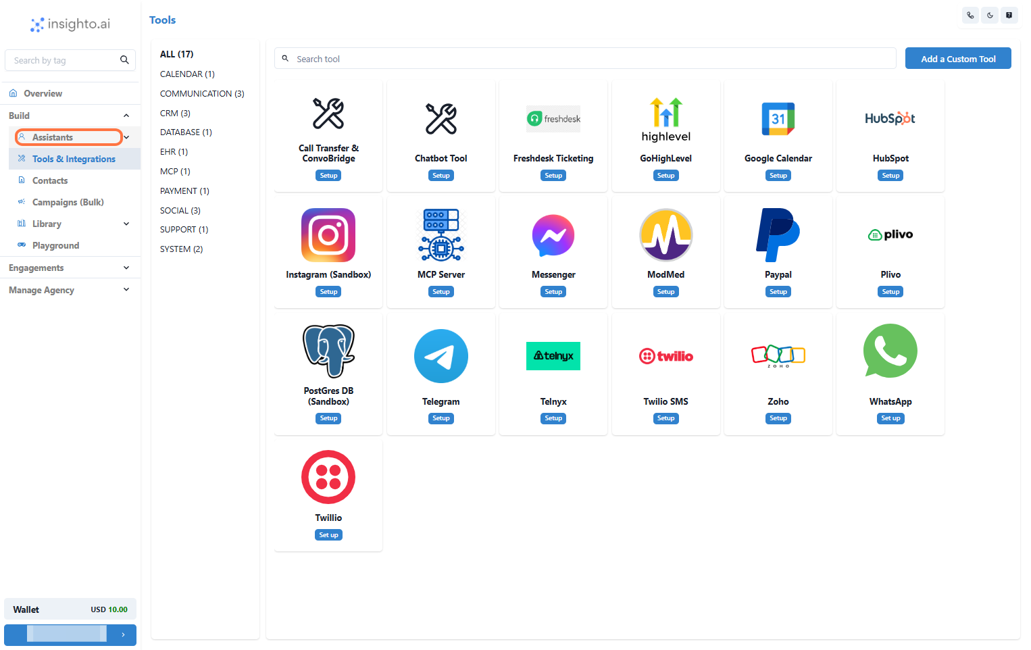Open the help icon in top bar
Screen dimensions: 1031x650
pyautogui.click(x=1009, y=15)
